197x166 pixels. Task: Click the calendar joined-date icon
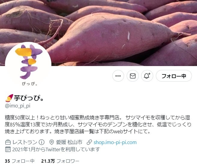coord(8,149)
